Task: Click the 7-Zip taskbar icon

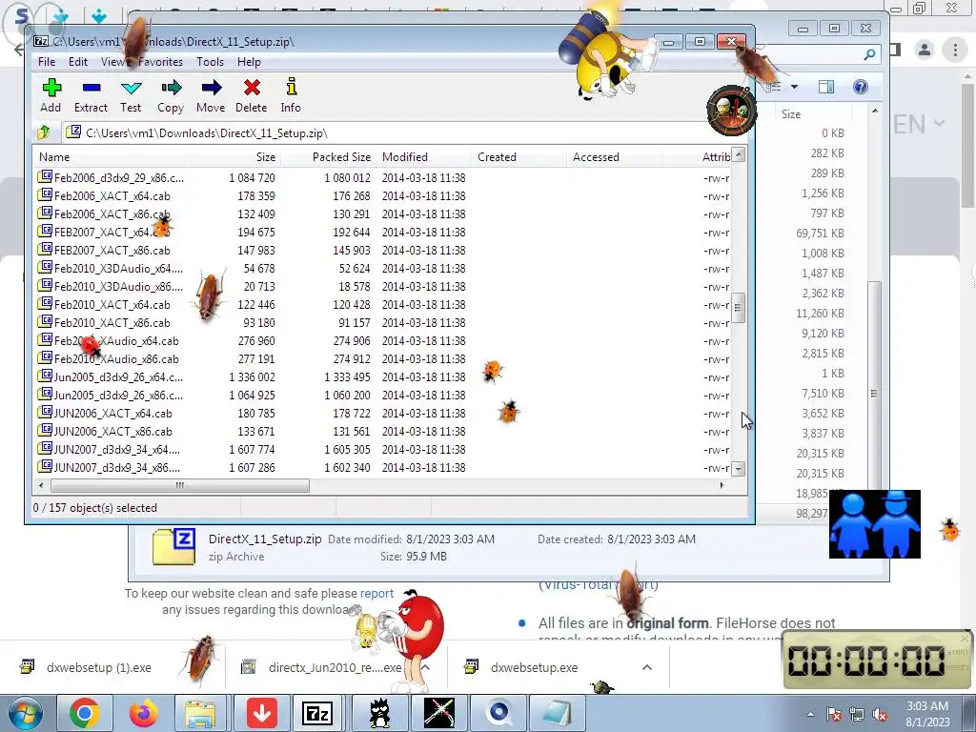Action: [317, 713]
